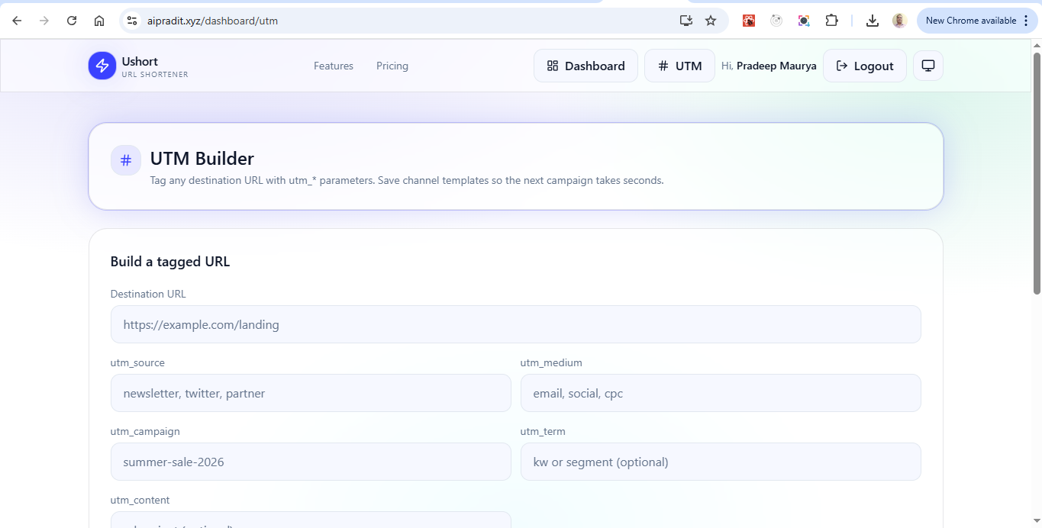Open the browser home icon
The height and width of the screenshot is (528, 1042).
pos(99,21)
